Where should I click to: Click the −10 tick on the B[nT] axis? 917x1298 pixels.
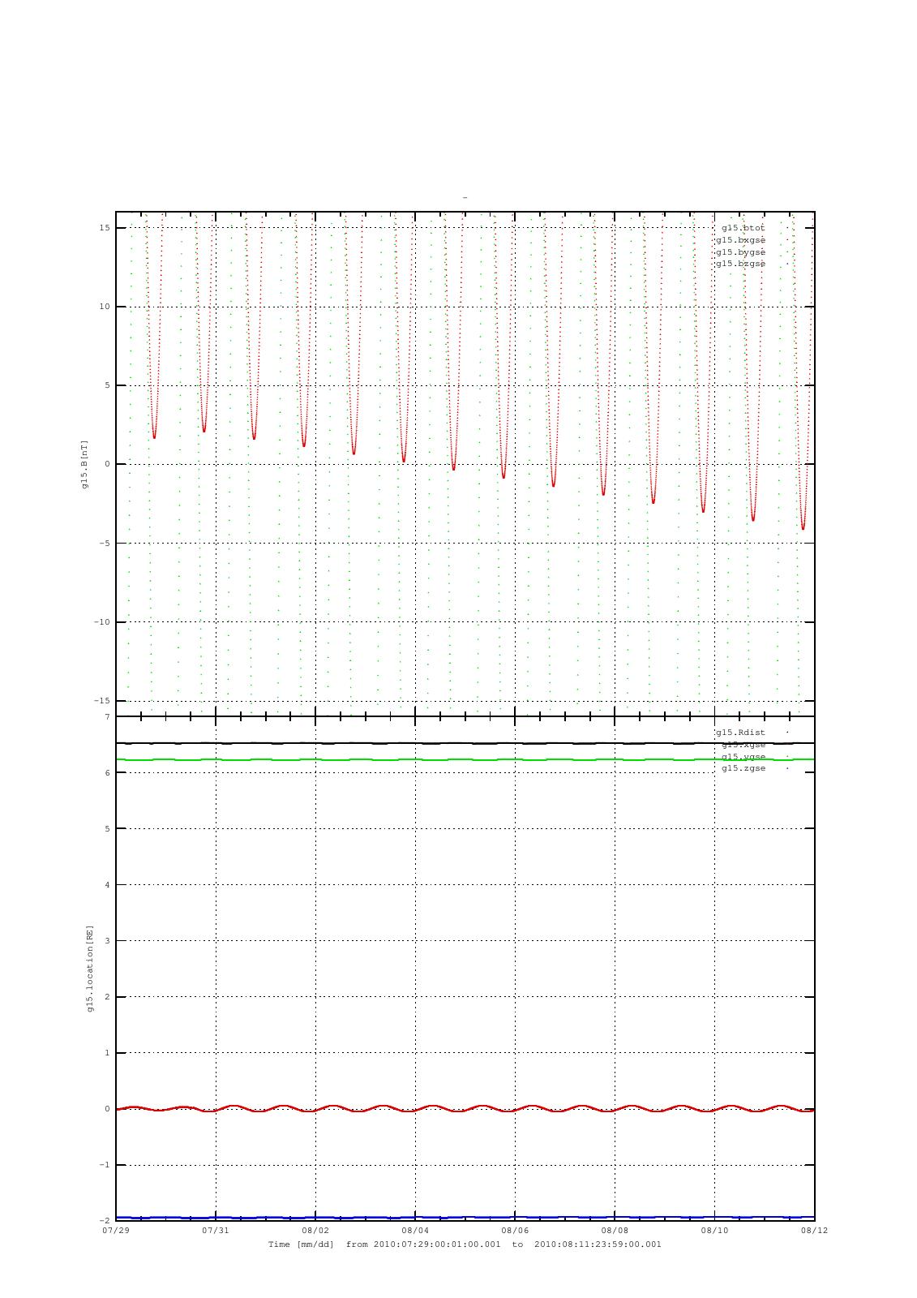(x=102, y=622)
